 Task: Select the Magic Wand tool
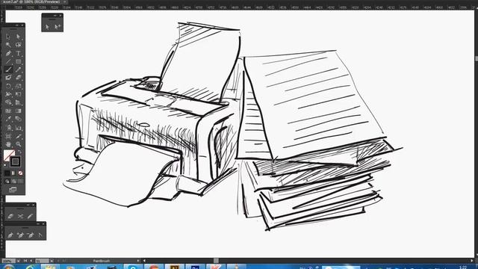click(x=8, y=45)
